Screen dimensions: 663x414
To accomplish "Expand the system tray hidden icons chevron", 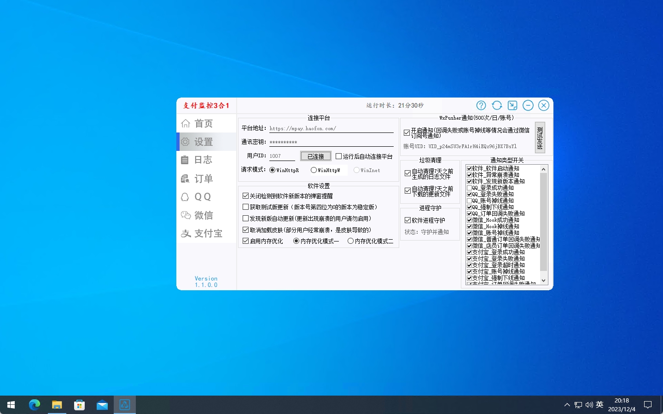I will point(567,405).
